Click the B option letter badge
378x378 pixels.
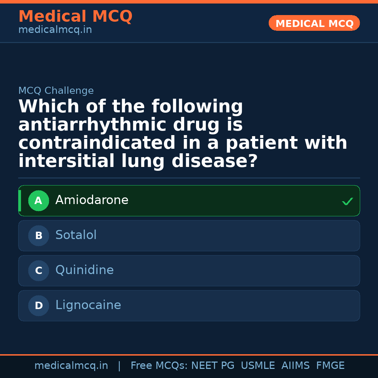point(38,236)
